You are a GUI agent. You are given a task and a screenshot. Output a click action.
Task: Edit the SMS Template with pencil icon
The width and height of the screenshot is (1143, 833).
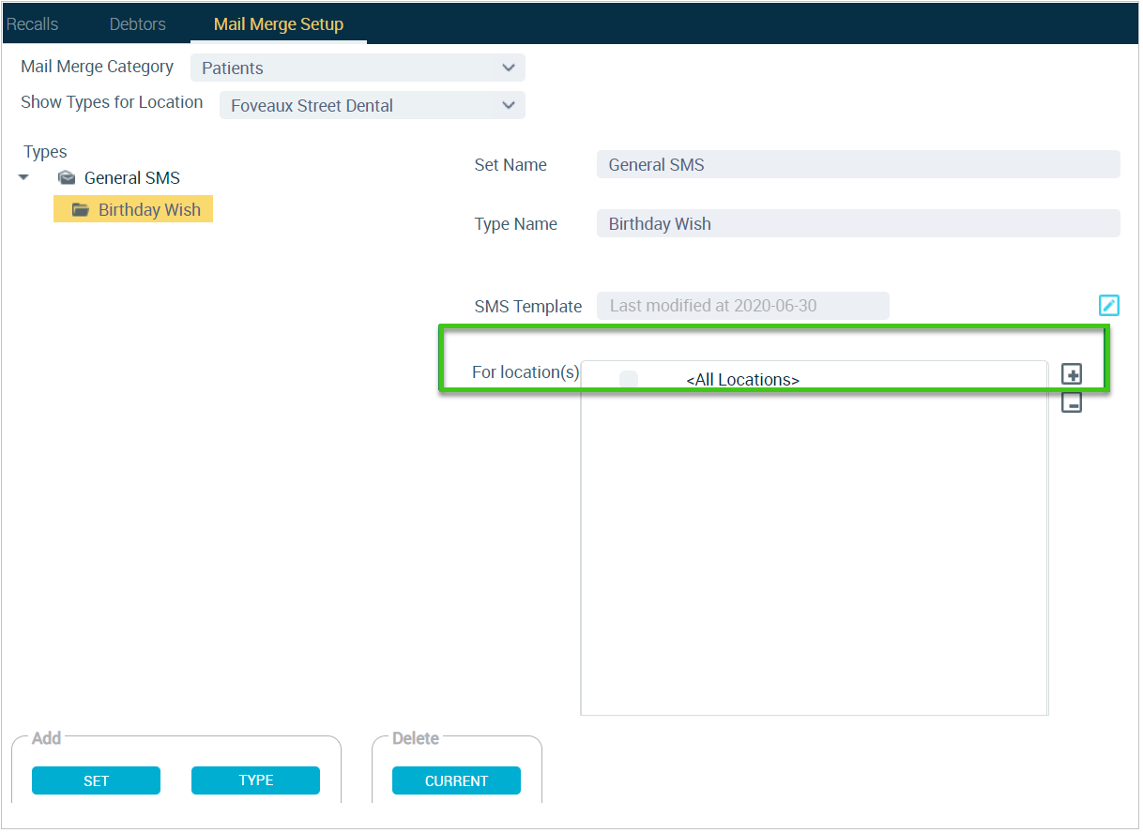[x=1109, y=305]
